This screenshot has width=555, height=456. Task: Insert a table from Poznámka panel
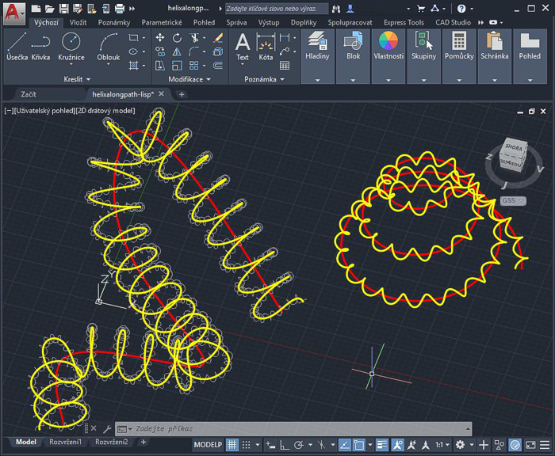tap(284, 66)
